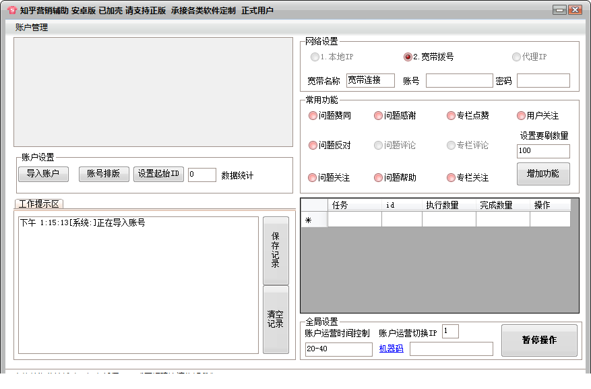Click the id column header

tap(402, 205)
